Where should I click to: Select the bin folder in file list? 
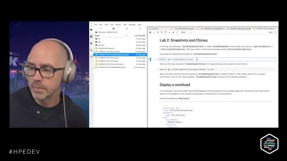[120, 39]
